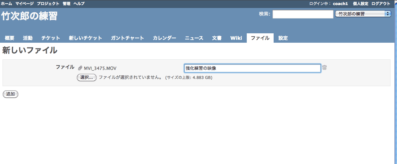Switch to the ニュース tab
This screenshot has width=397, height=164.
click(x=194, y=38)
